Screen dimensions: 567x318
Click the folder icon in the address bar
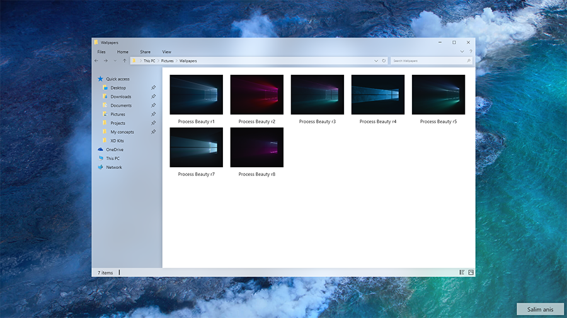pyautogui.click(x=134, y=61)
